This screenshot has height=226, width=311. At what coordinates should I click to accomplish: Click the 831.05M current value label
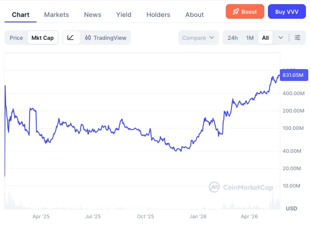[x=294, y=75]
